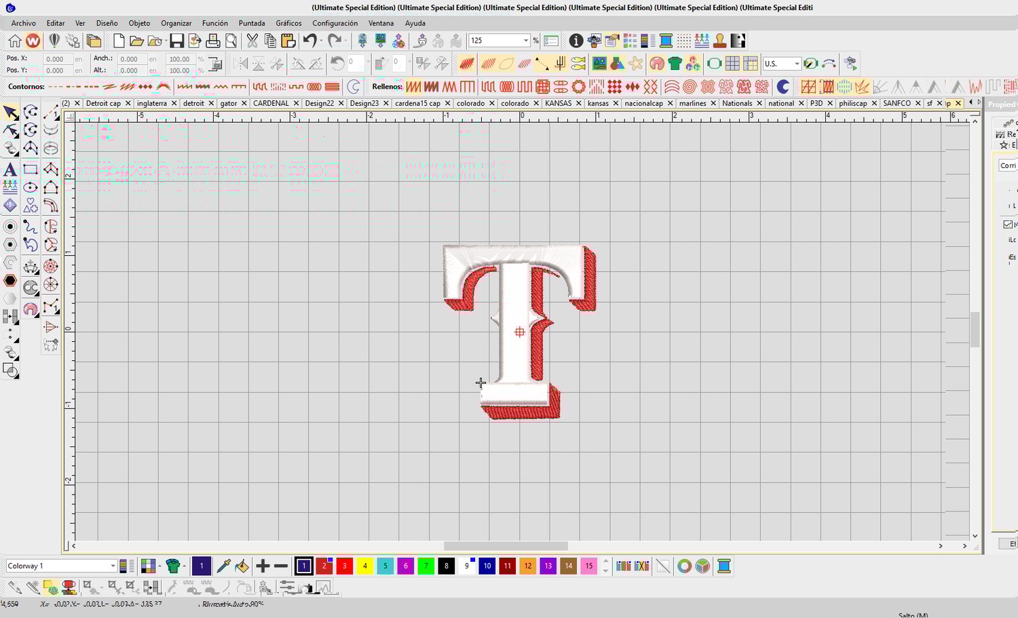Step down the color palette spinner
Image resolution: width=1018 pixels, height=618 pixels.
pos(605,571)
